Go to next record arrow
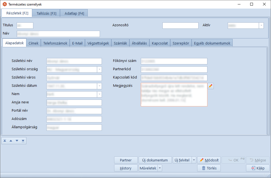Screen dimensions: 271x178 coord(17,141)
